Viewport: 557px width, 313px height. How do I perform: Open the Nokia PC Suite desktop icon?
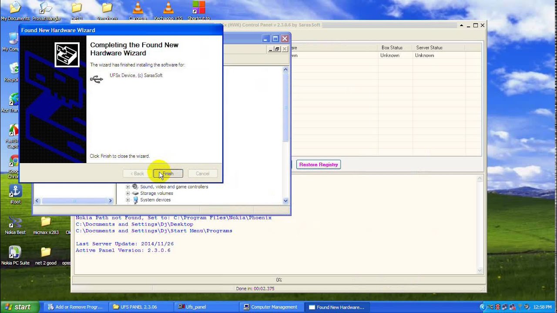click(x=15, y=255)
